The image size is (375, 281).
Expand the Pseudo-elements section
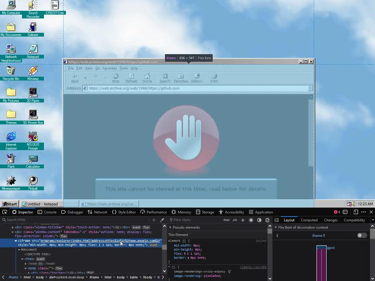click(x=170, y=227)
